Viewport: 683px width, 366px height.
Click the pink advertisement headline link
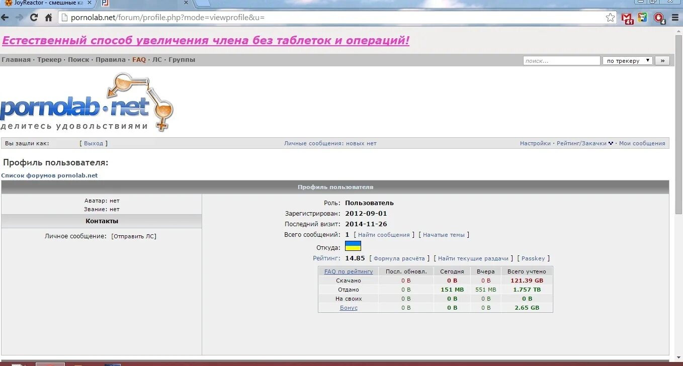[x=206, y=40]
